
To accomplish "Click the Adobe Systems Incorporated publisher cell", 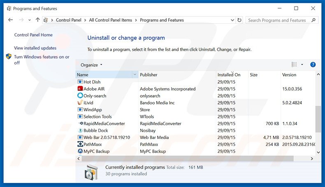I will click(168, 89).
